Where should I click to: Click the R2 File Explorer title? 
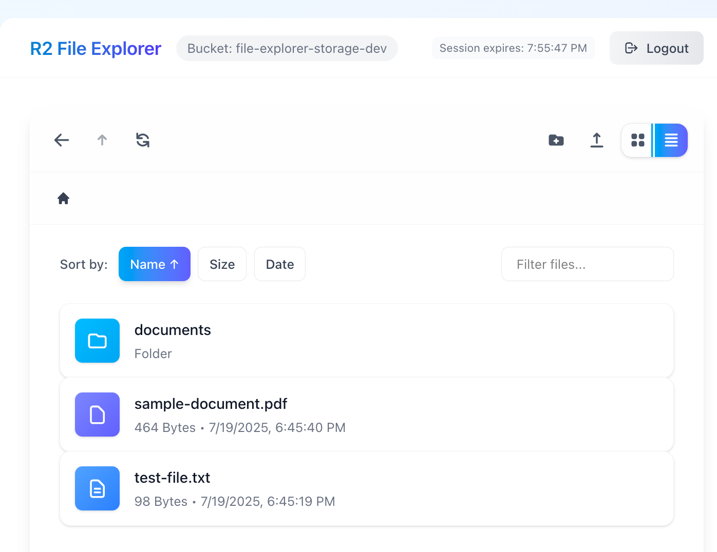coord(96,48)
